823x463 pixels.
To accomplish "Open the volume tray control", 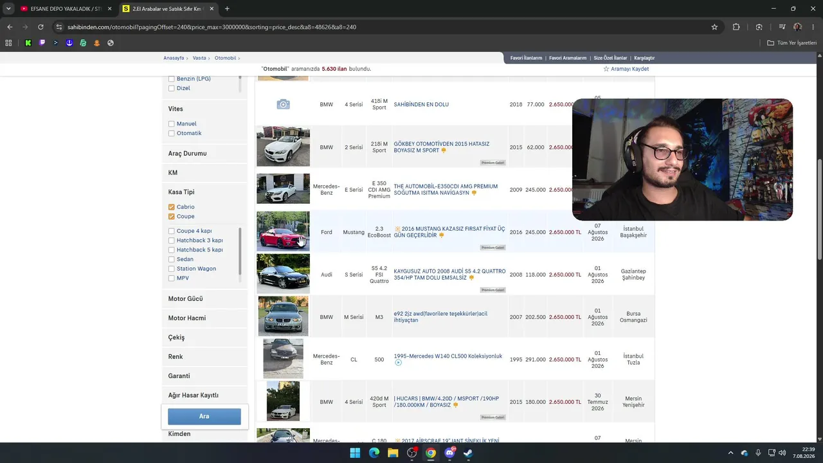I will click(x=782, y=453).
